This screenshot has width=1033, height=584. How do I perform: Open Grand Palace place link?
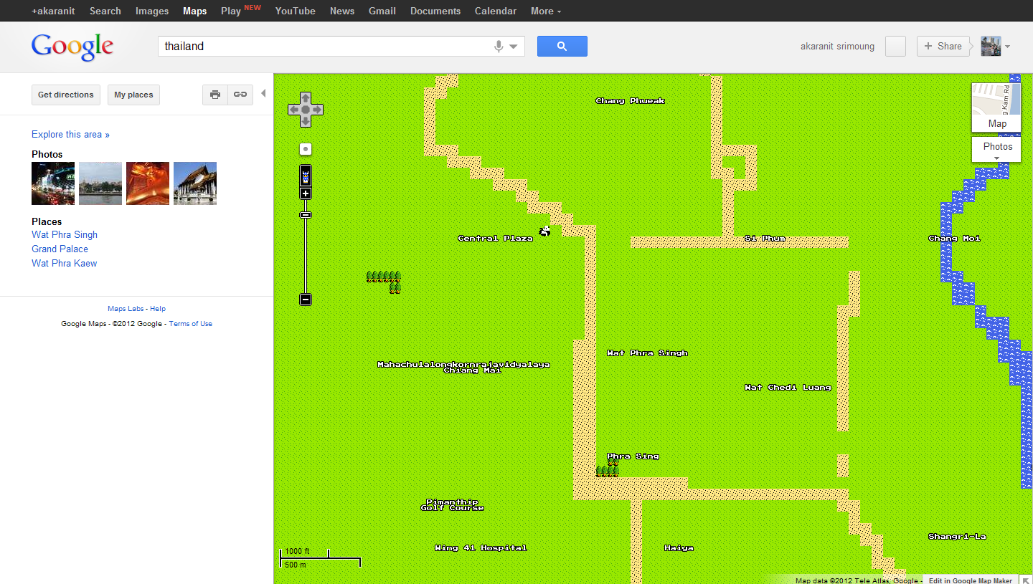pos(60,249)
